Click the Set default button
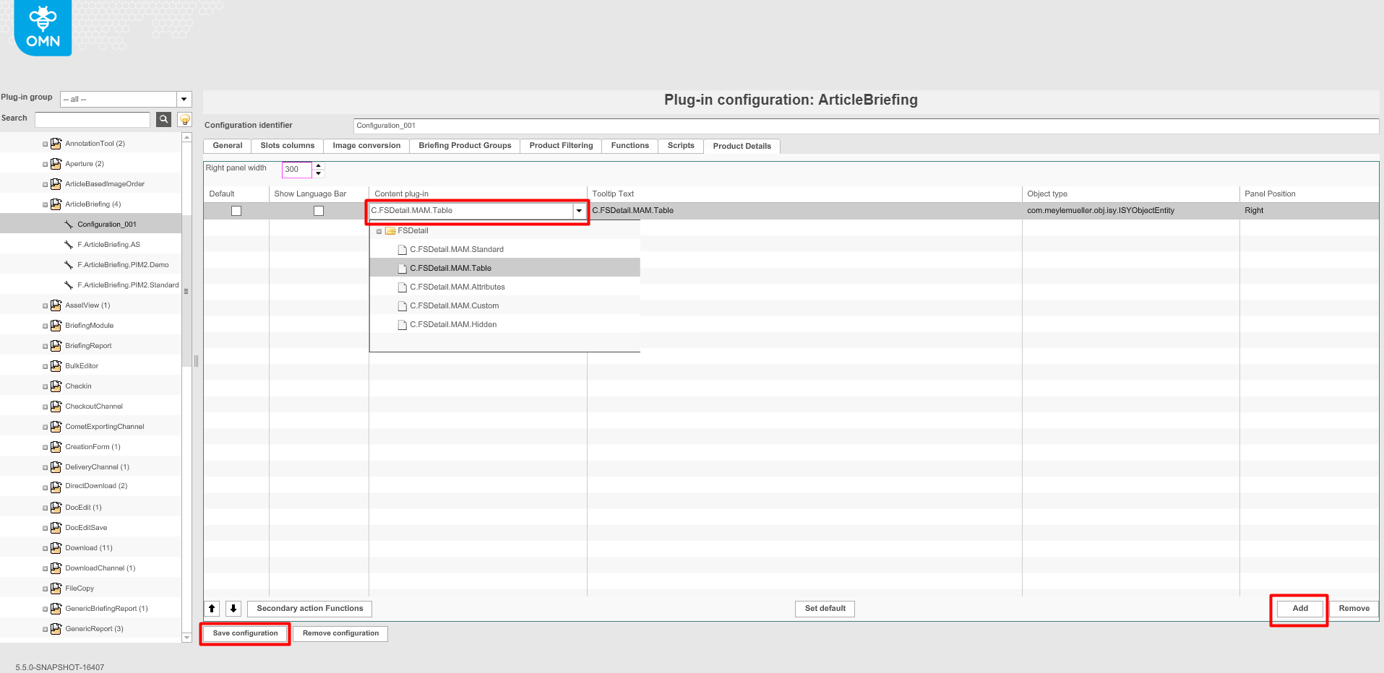The height and width of the screenshot is (673, 1384). [x=824, y=608]
